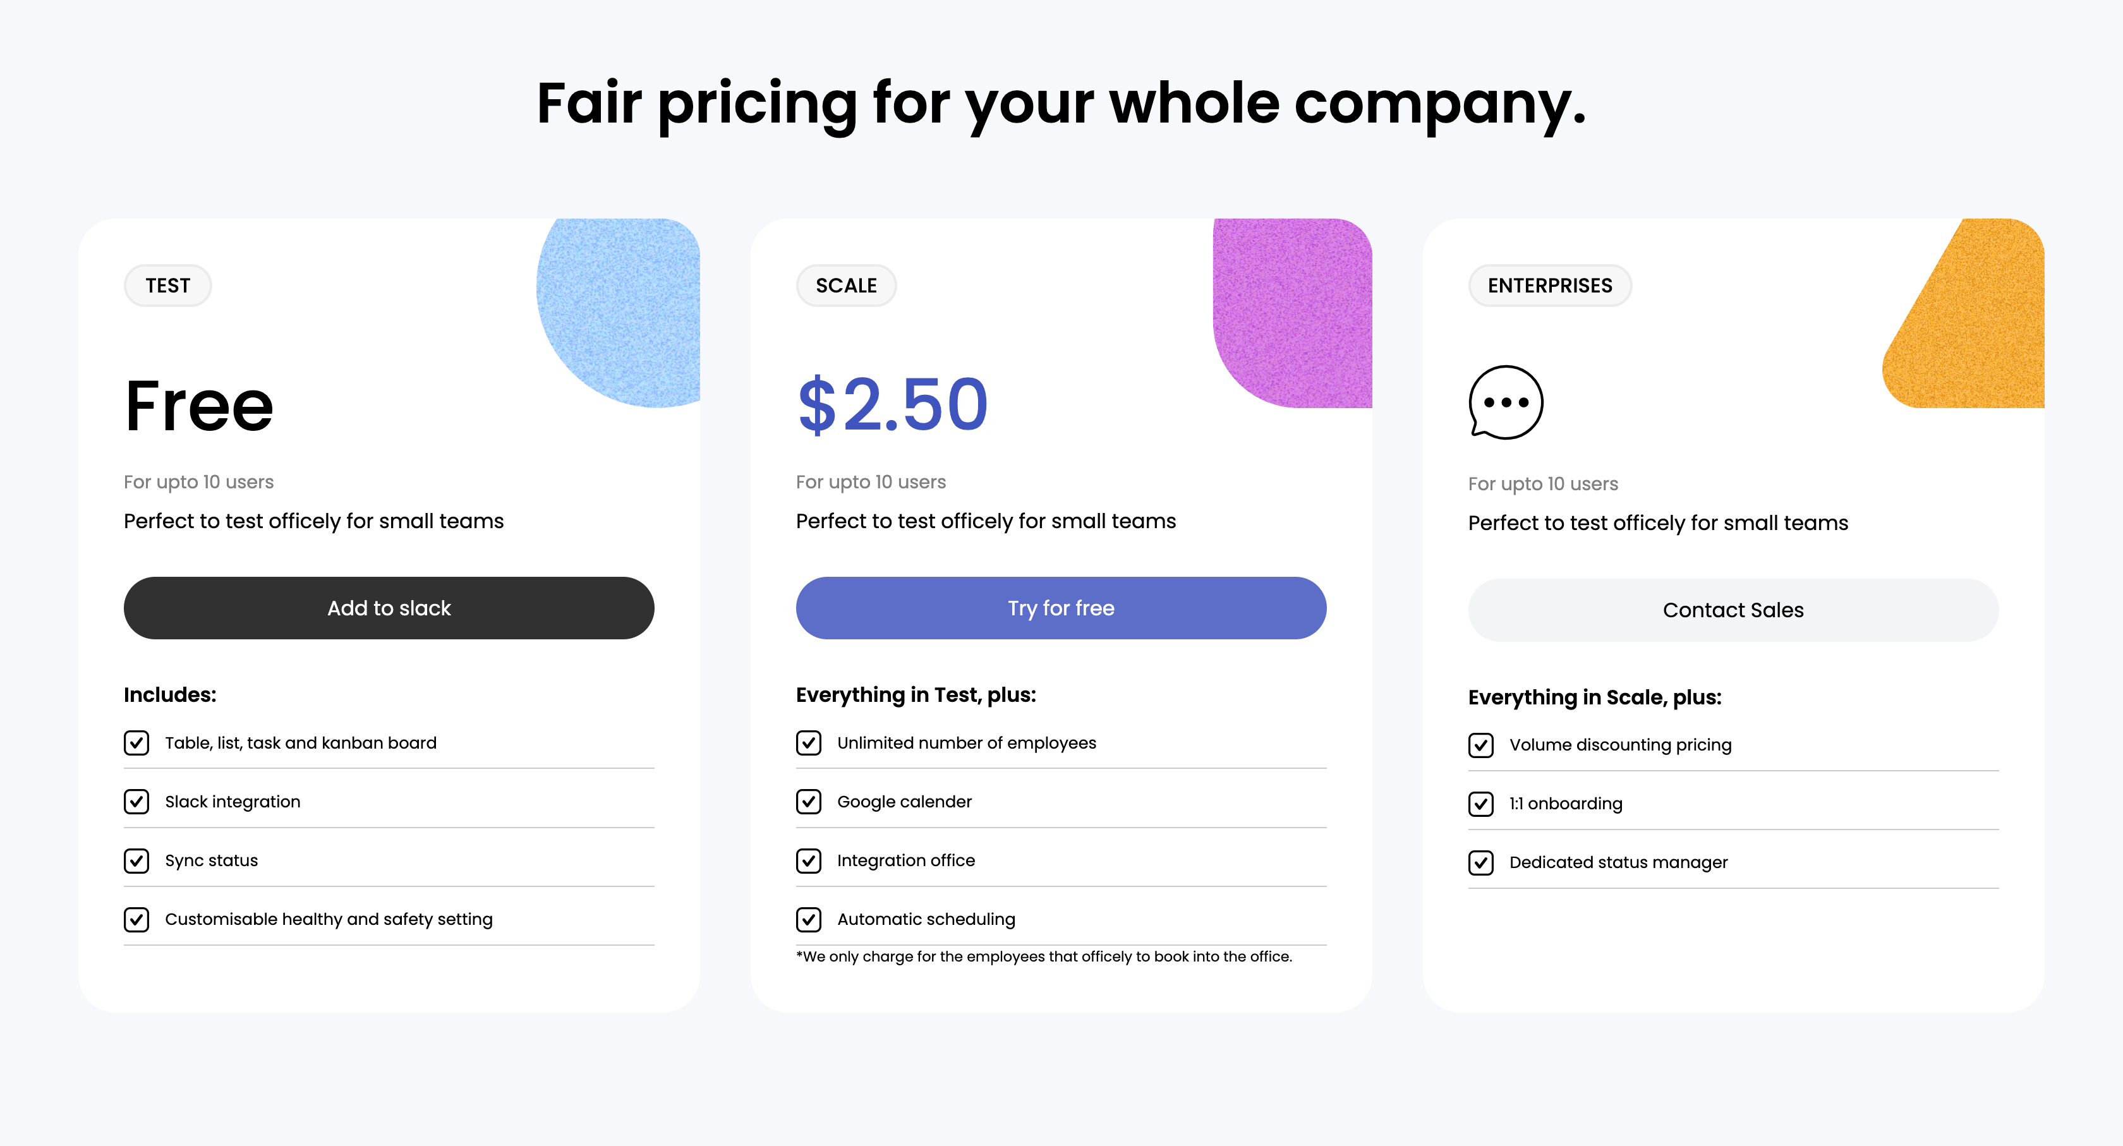Viewport: 2123px width, 1146px height.
Task: Click the checkmark icon beside Dedicated status manager
Action: [x=1481, y=862]
